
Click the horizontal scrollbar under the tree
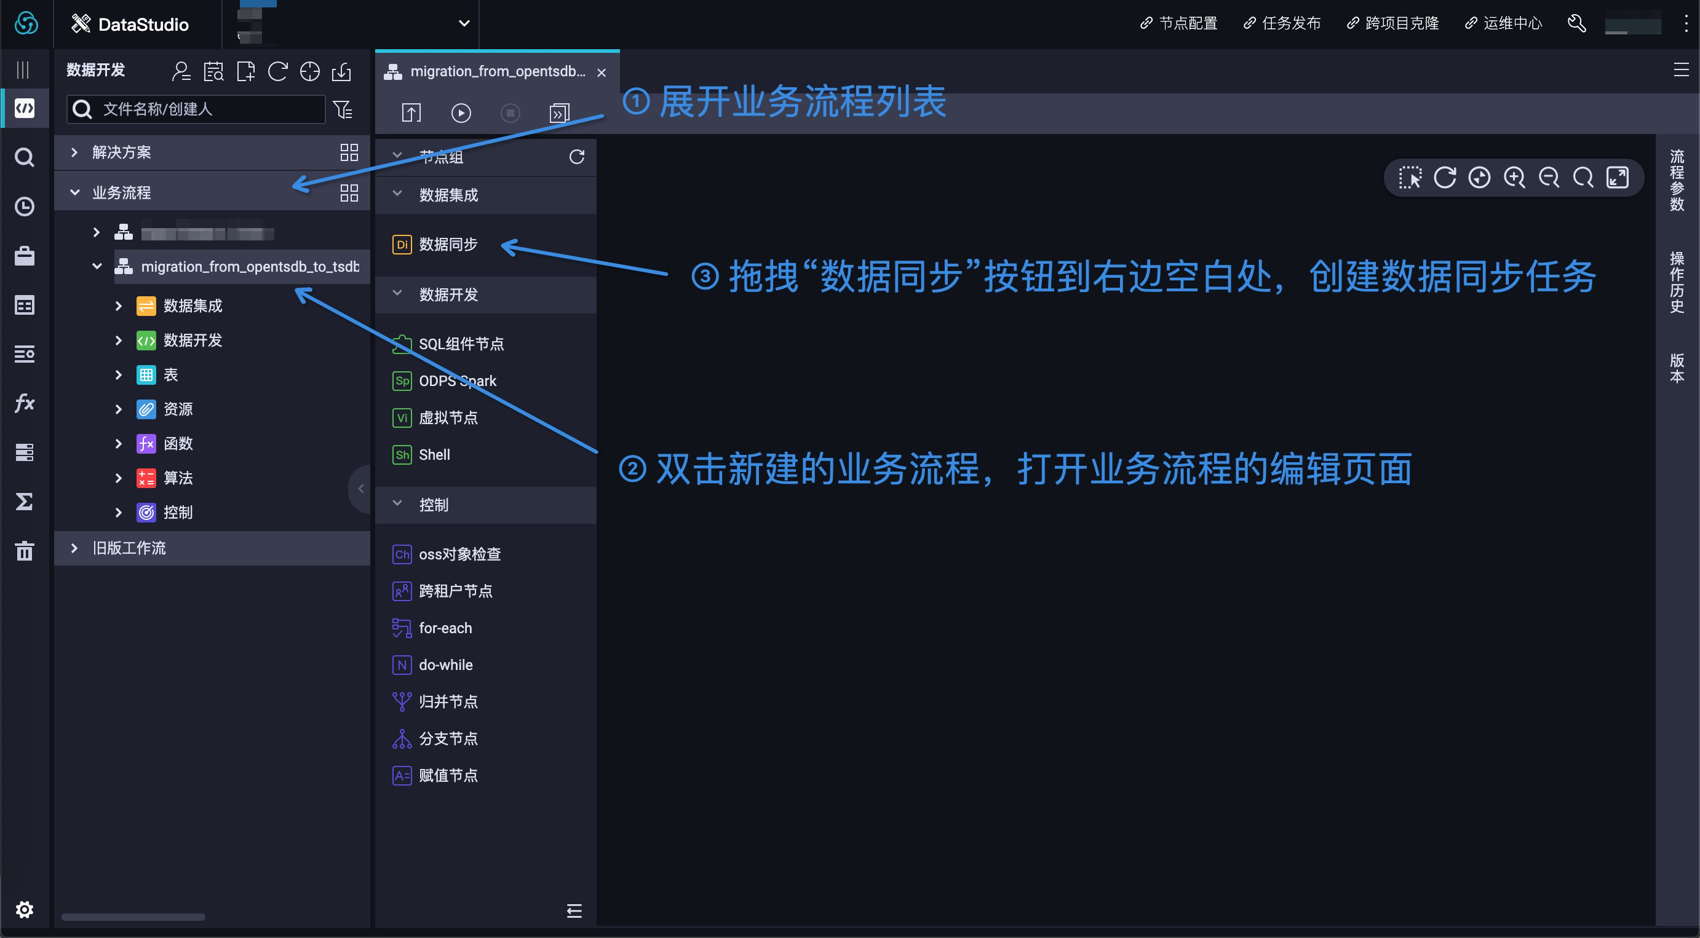pyautogui.click(x=133, y=917)
